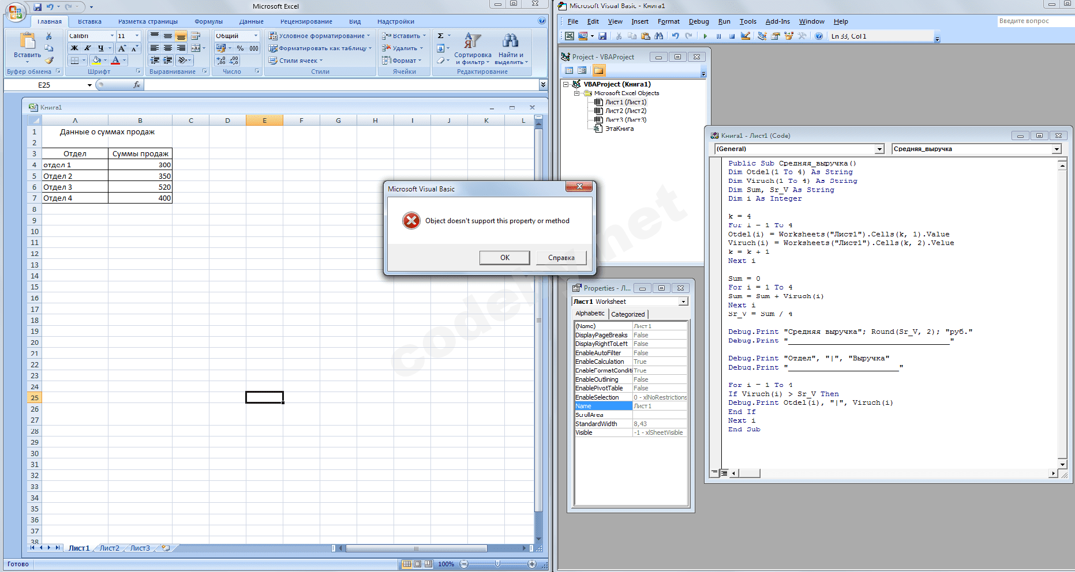Image resolution: width=1075 pixels, height=572 pixels.
Task: Open Project Explorer from the VBA toolbar
Action: (762, 36)
